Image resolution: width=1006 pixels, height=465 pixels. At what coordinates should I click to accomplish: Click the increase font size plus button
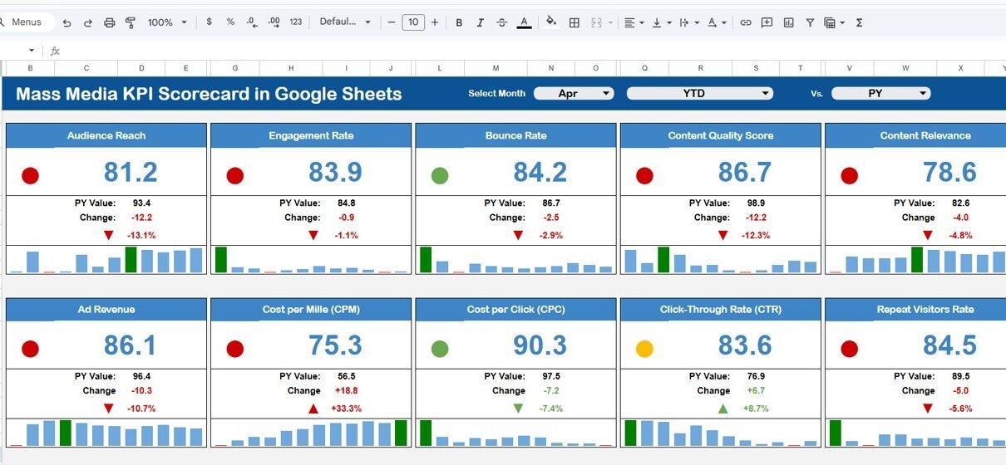[x=434, y=22]
